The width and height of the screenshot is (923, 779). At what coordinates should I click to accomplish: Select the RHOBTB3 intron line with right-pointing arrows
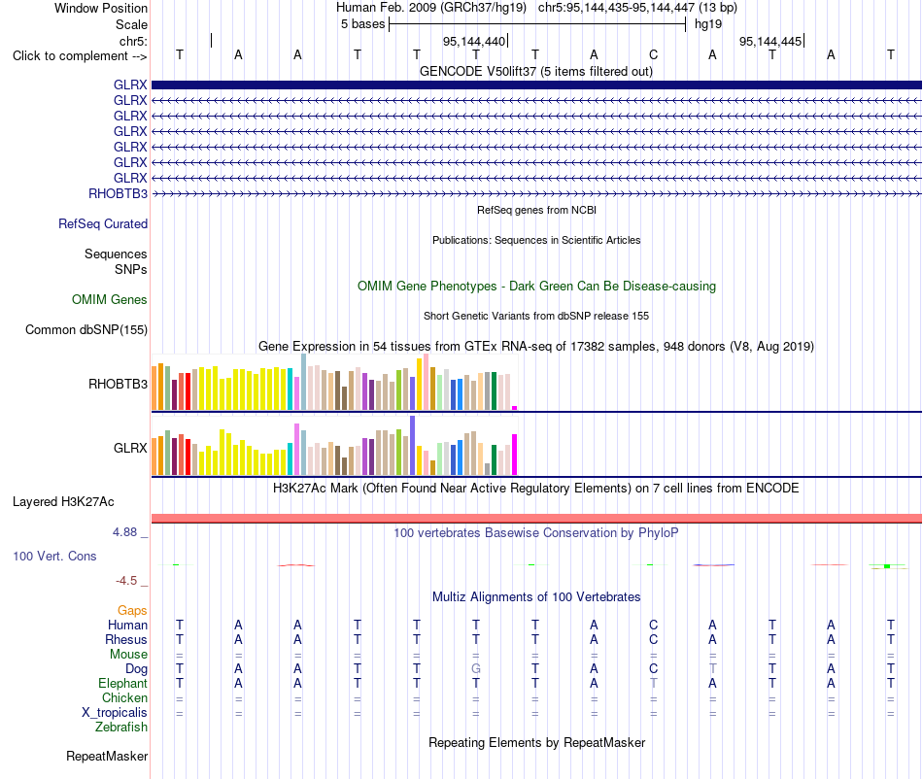pos(536,193)
